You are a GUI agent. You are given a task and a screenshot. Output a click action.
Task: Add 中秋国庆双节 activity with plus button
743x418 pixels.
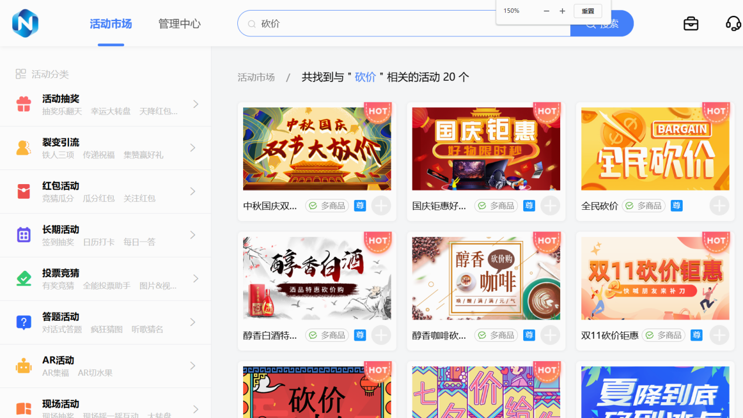click(x=381, y=206)
